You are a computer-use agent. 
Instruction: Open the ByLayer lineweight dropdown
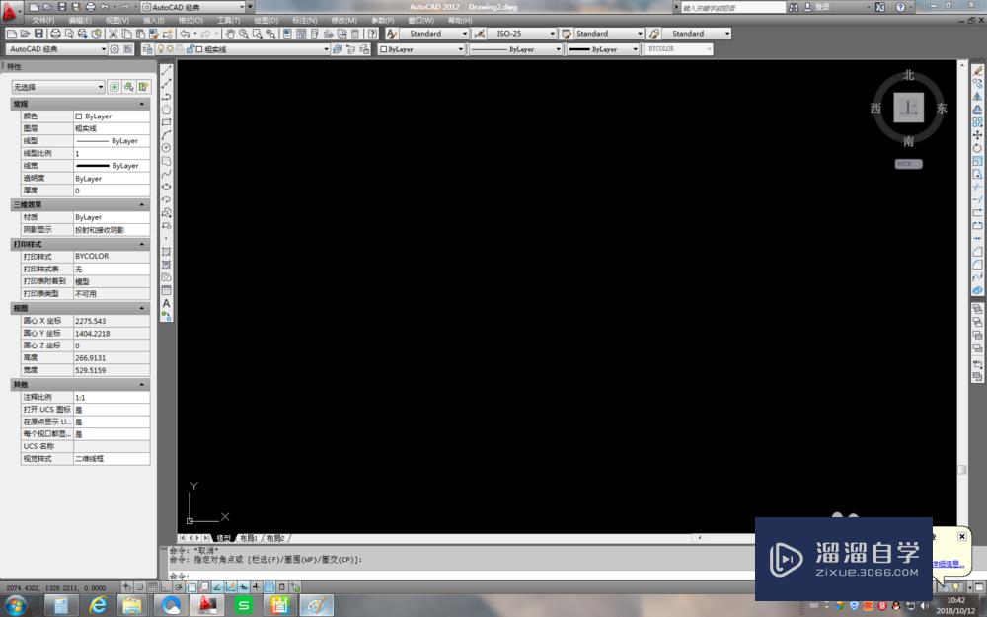point(602,49)
